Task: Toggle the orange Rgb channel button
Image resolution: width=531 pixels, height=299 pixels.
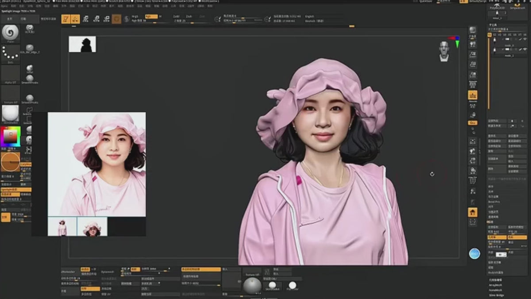Action: click(151, 16)
